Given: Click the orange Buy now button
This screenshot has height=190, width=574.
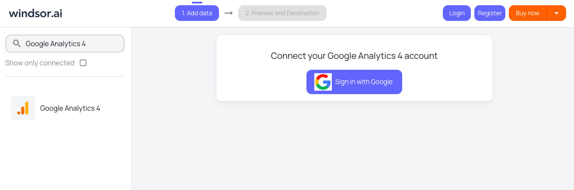Looking at the screenshot, I should click(528, 13).
